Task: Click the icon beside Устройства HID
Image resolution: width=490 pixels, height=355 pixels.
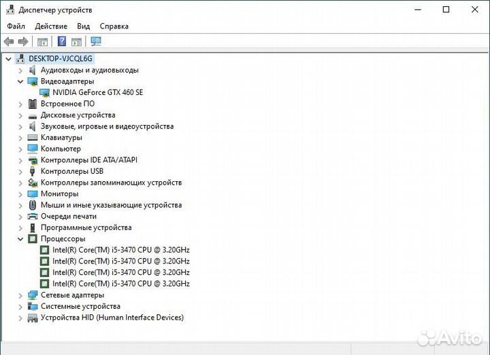Action: 33,318
